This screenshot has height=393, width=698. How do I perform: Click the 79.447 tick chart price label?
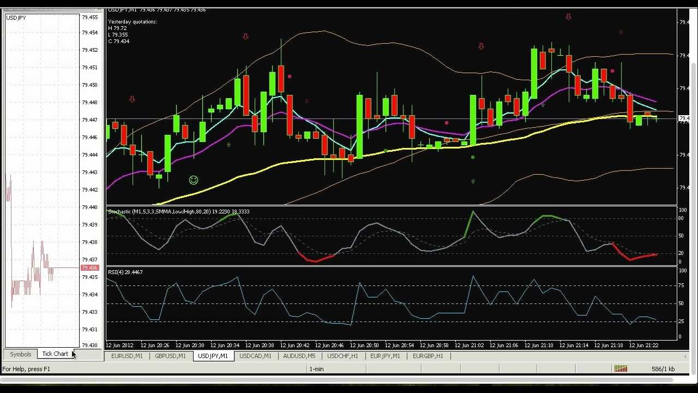89,120
